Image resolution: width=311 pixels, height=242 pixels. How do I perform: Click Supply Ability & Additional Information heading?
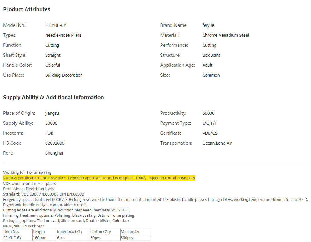click(53, 97)
